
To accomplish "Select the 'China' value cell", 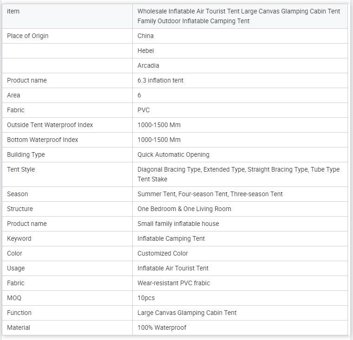I will pos(146,36).
